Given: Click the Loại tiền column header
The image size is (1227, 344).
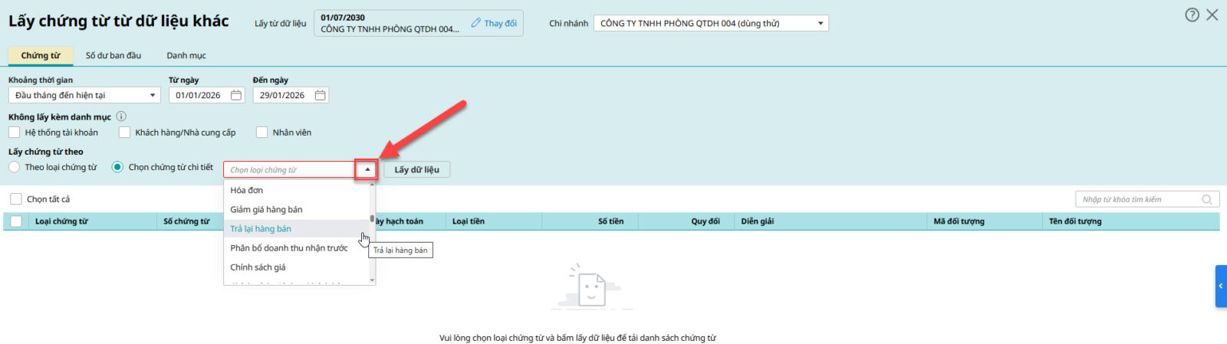Looking at the screenshot, I should tap(469, 221).
